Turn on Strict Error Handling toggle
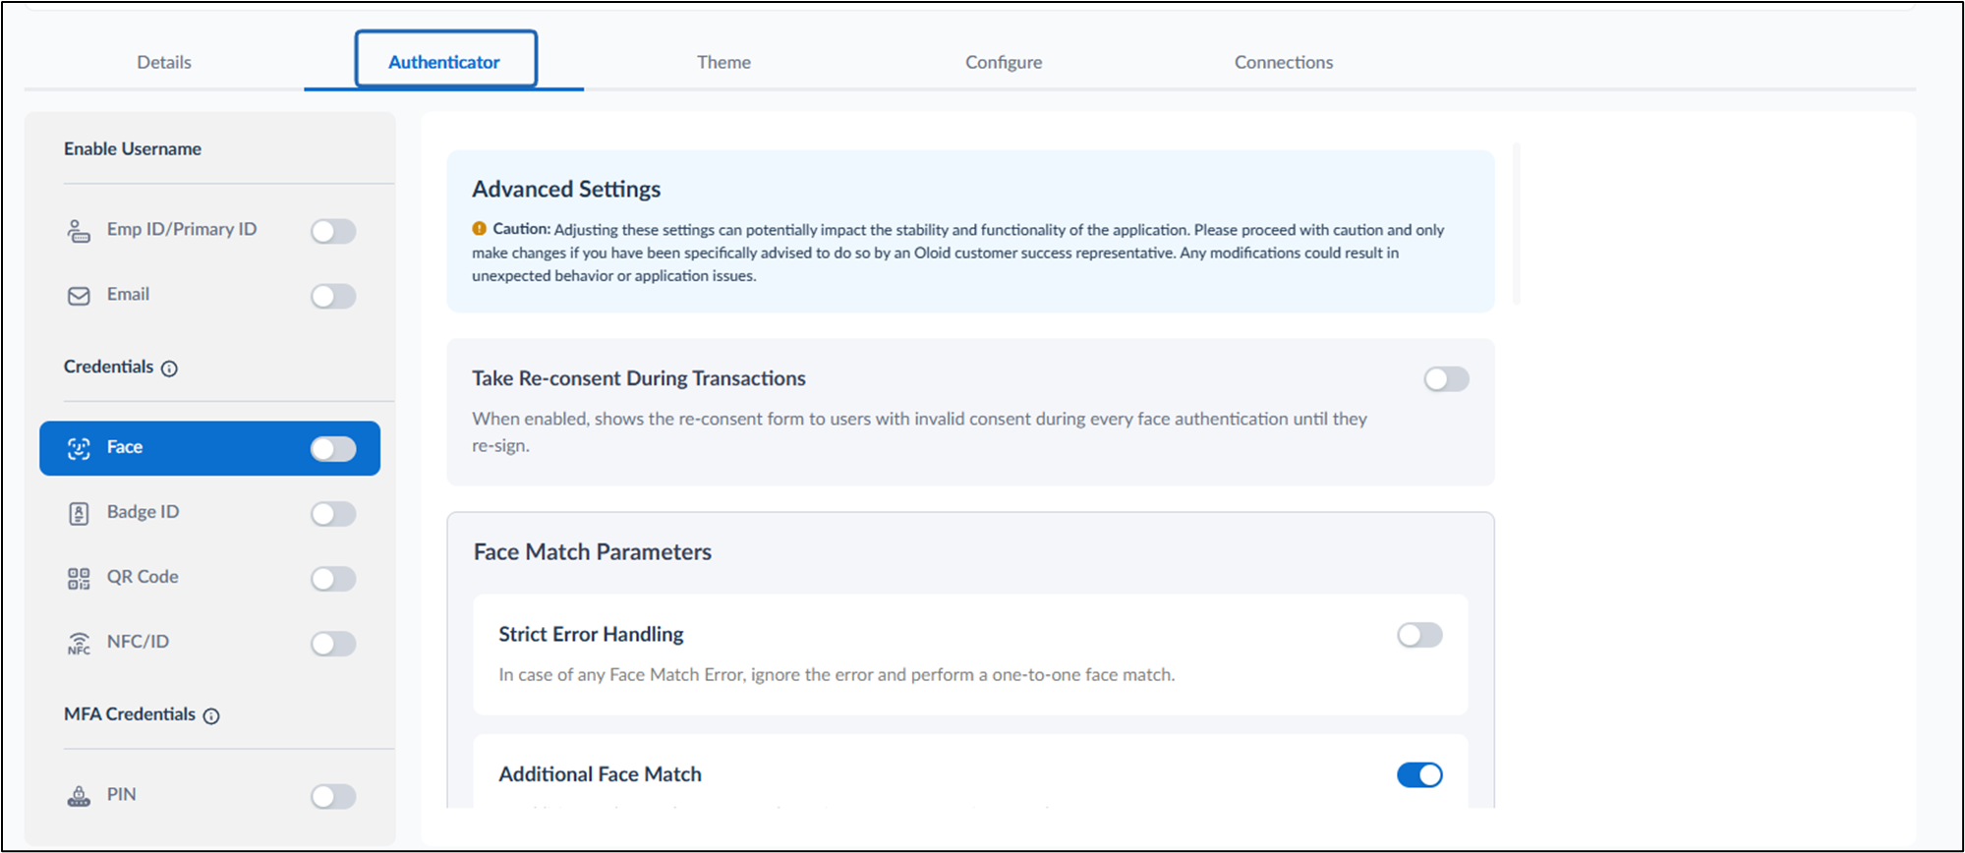Viewport: 1965px width, 853px height. [1419, 635]
